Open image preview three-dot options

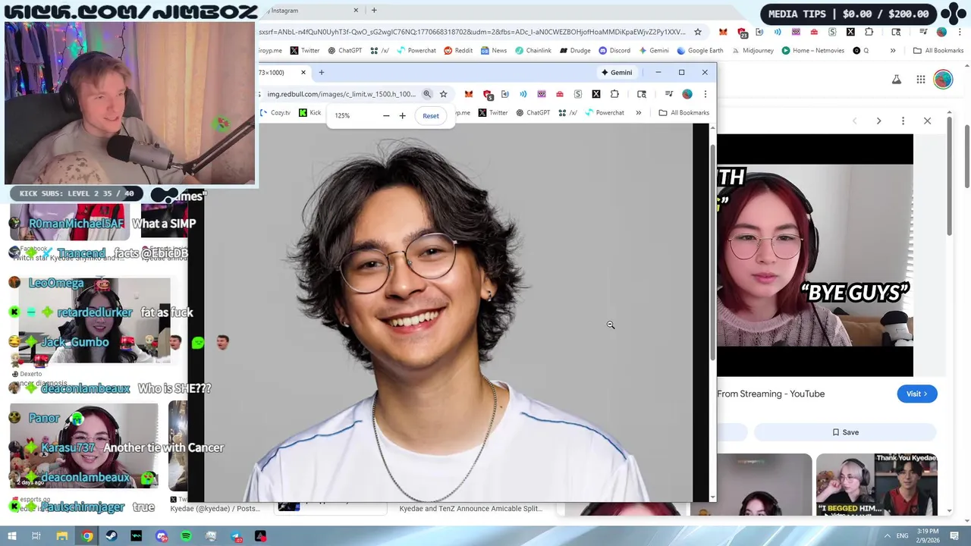tap(903, 121)
